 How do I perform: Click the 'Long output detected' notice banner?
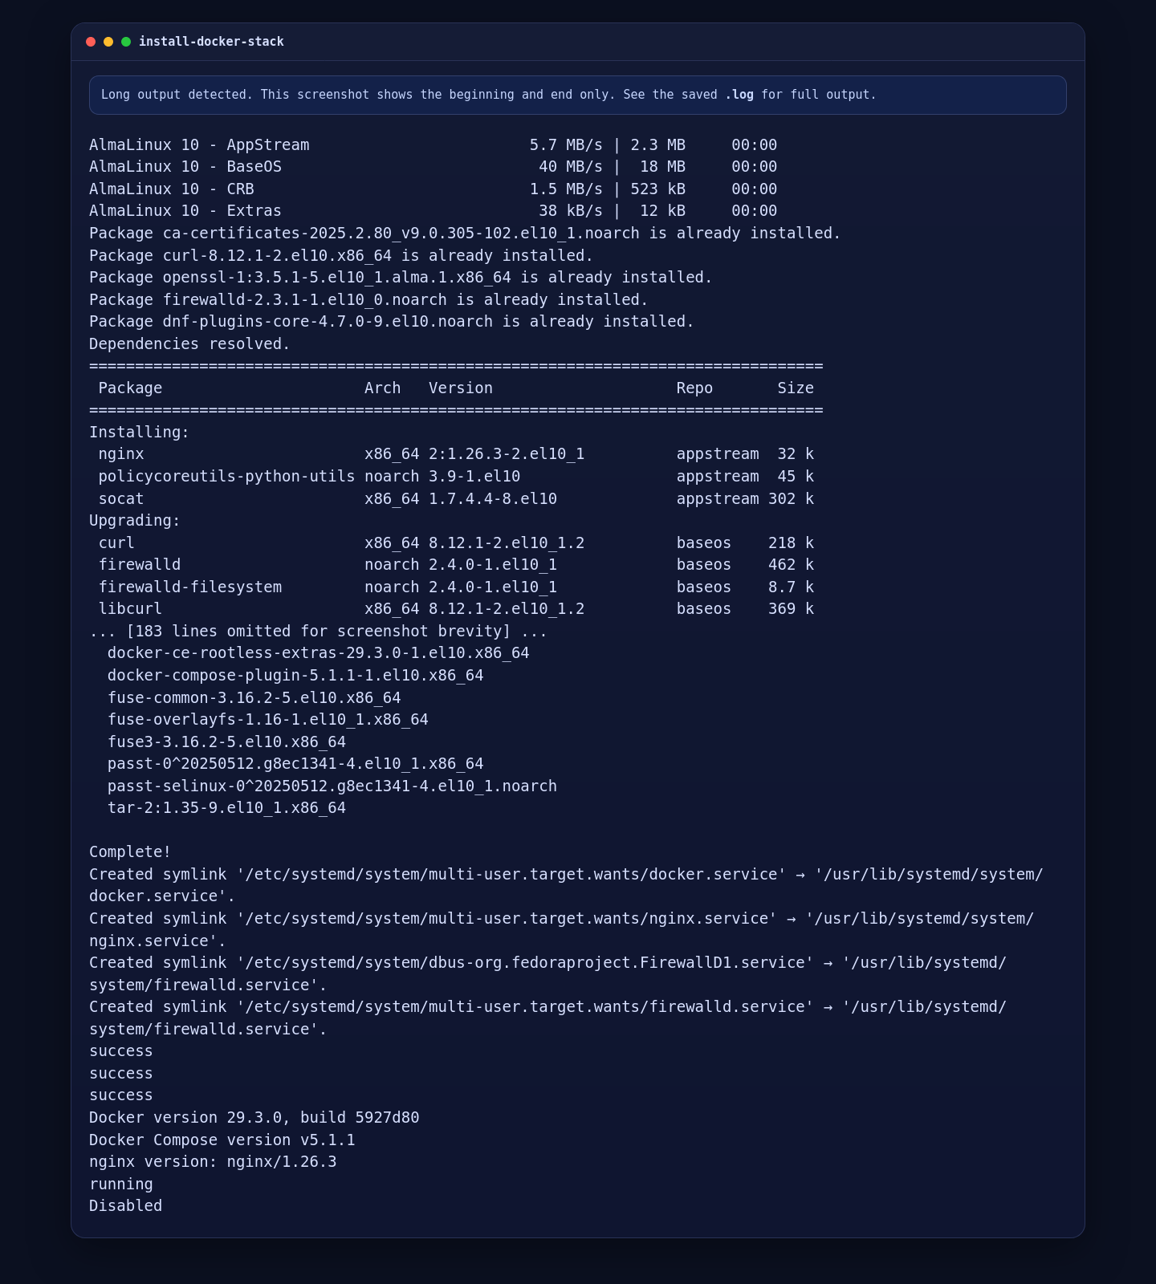click(578, 95)
